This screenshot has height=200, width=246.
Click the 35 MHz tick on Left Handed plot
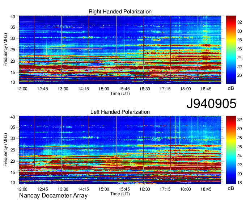(x=13, y=128)
